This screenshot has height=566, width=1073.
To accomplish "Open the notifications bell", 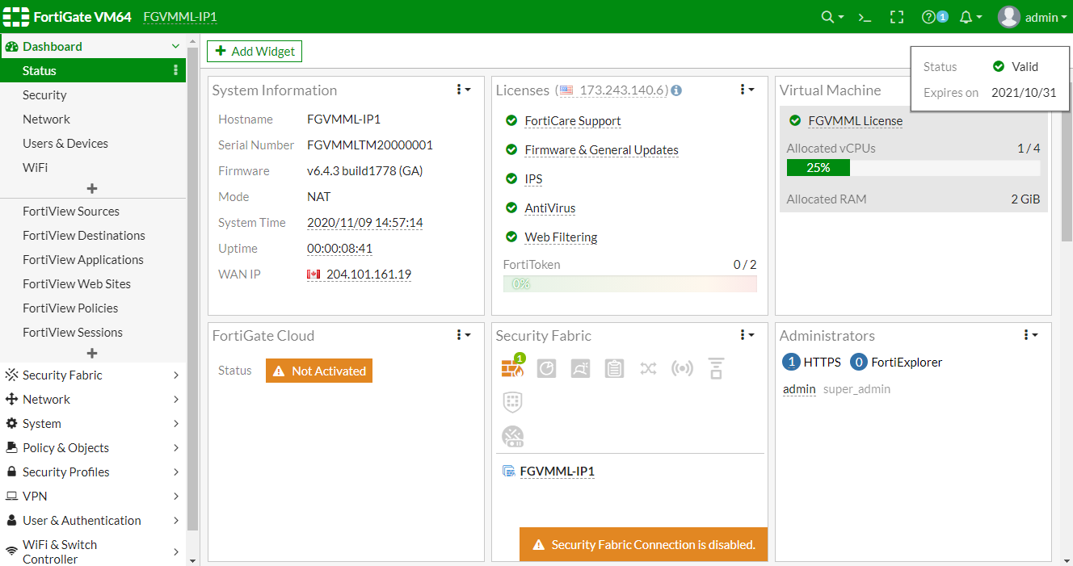I will click(966, 17).
